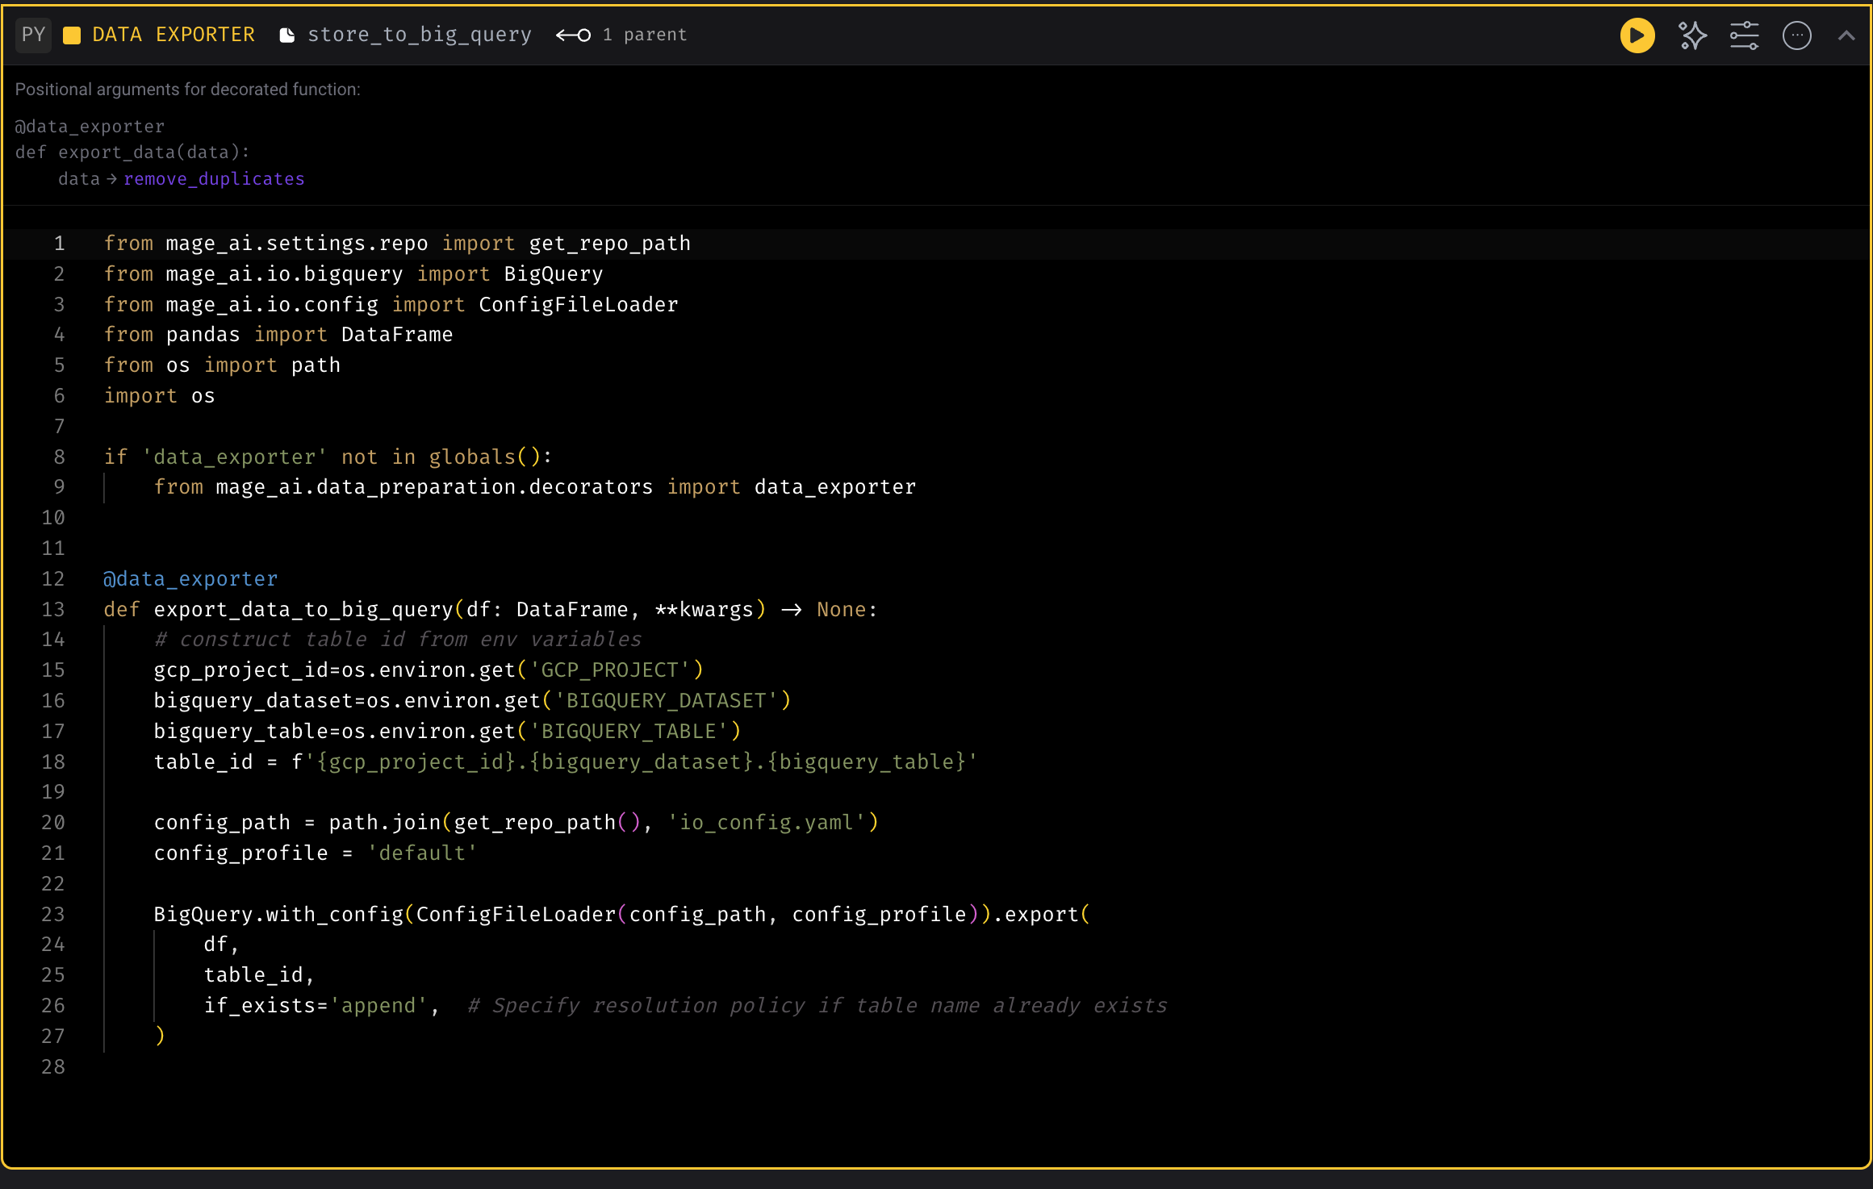The width and height of the screenshot is (1873, 1189).
Task: Click the yellow block color square
Action: (x=72, y=35)
